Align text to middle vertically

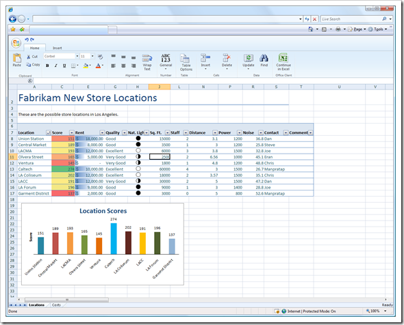123,57
